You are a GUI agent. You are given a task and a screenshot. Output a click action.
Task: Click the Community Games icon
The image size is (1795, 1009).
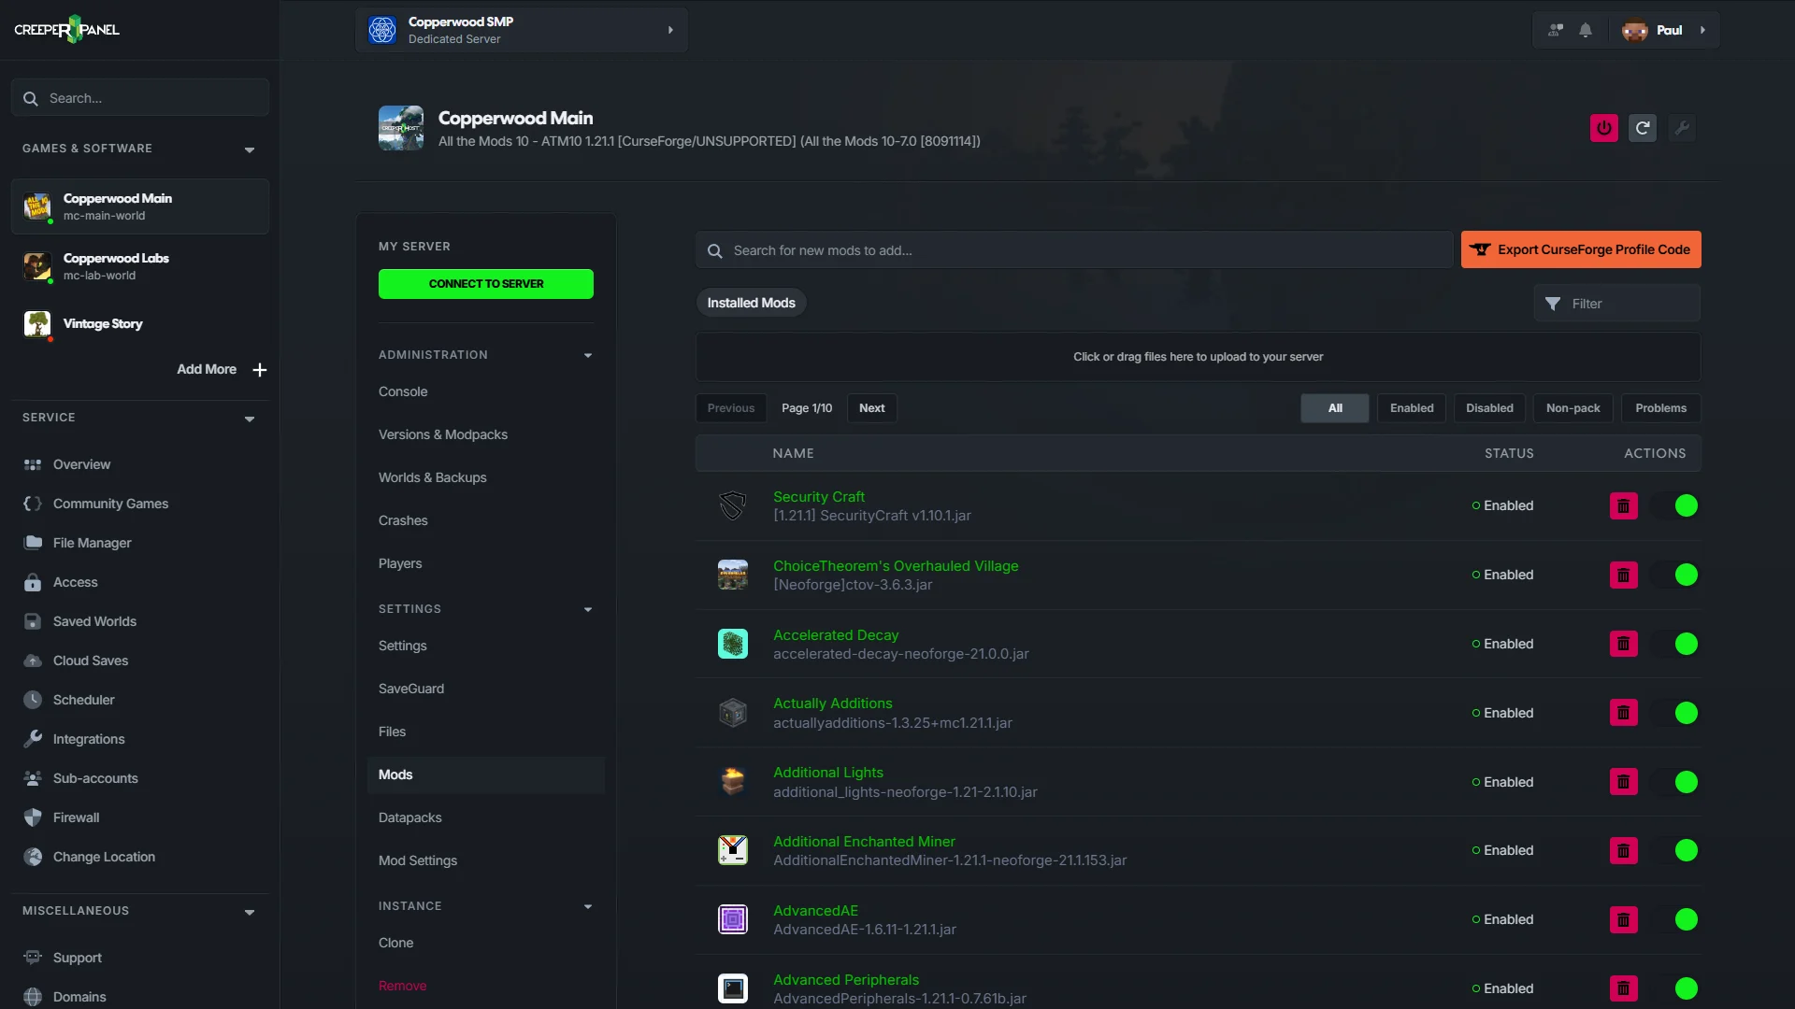tap(33, 504)
